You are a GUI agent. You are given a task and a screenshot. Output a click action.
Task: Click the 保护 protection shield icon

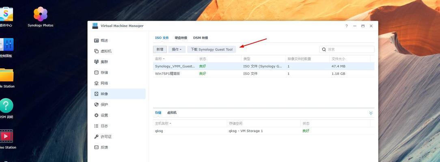96,104
